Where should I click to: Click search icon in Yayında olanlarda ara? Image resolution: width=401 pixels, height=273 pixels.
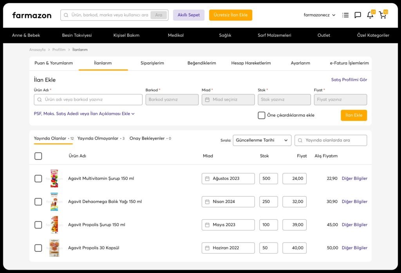pyautogui.click(x=300, y=140)
